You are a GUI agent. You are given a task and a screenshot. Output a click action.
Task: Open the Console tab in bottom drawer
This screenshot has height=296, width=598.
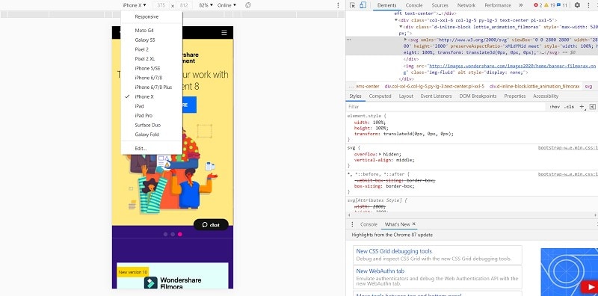coord(369,224)
